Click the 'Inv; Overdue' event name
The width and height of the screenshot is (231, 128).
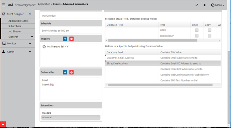[49, 16]
